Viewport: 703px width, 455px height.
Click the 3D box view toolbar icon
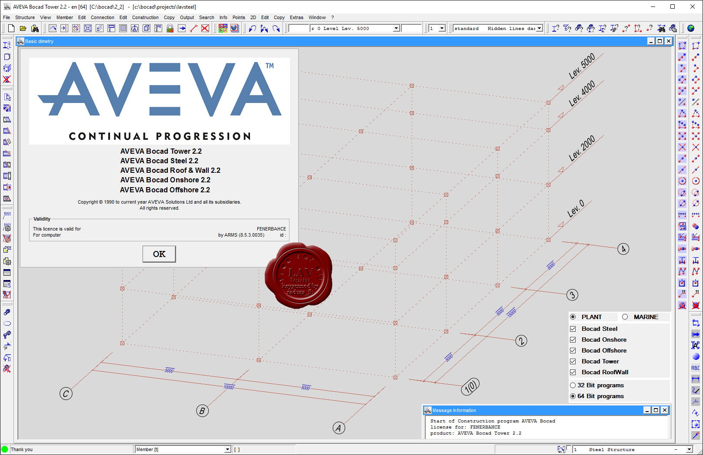click(x=147, y=28)
